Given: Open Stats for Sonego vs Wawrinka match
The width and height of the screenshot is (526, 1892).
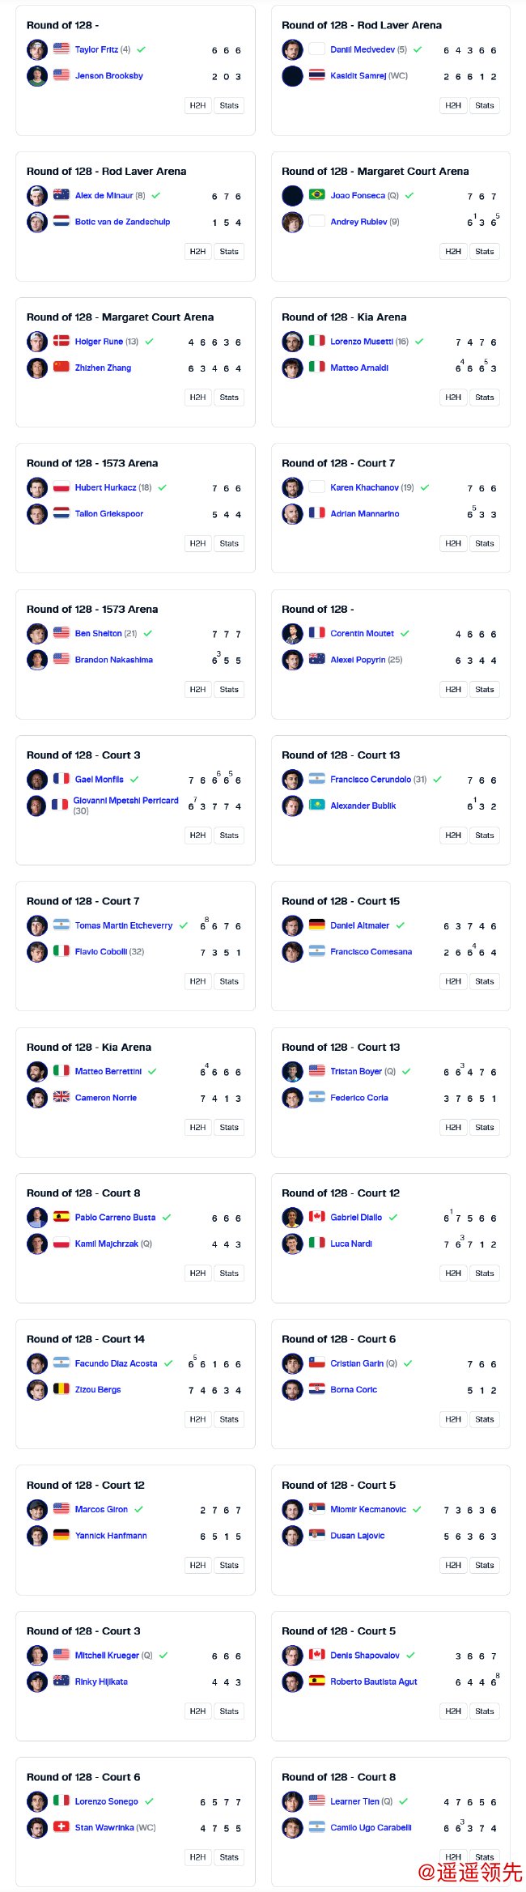Looking at the screenshot, I should click(x=229, y=1857).
